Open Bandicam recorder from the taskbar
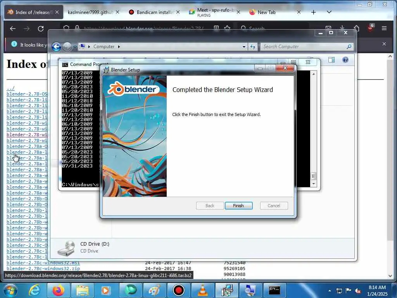397x298 pixels. (178, 290)
